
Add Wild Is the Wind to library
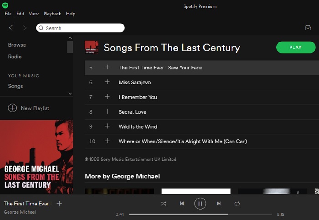(x=107, y=126)
